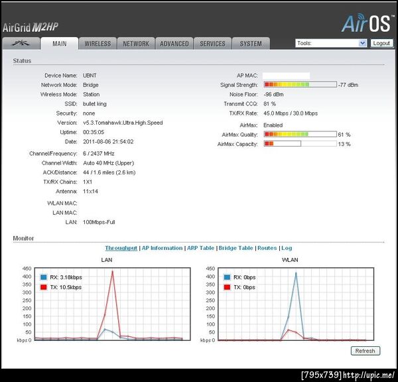Select Transmit CCQ value '81 %'
The height and width of the screenshot is (382, 398).
(x=269, y=104)
